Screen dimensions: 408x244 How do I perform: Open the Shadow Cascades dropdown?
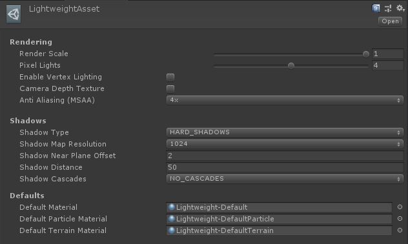coord(285,179)
